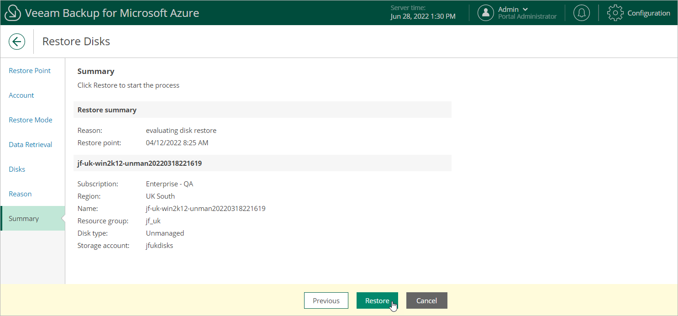
Task: Open the notifications bell icon
Action: pos(582,13)
